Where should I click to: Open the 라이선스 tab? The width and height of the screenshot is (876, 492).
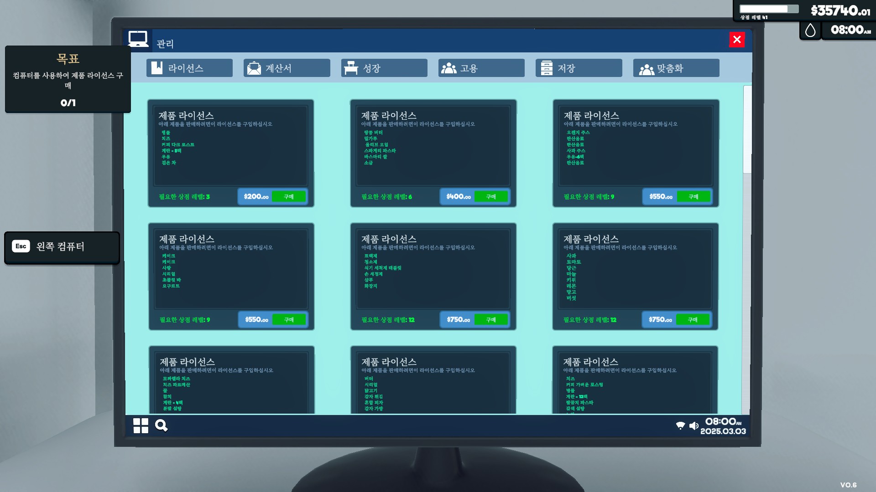[189, 68]
